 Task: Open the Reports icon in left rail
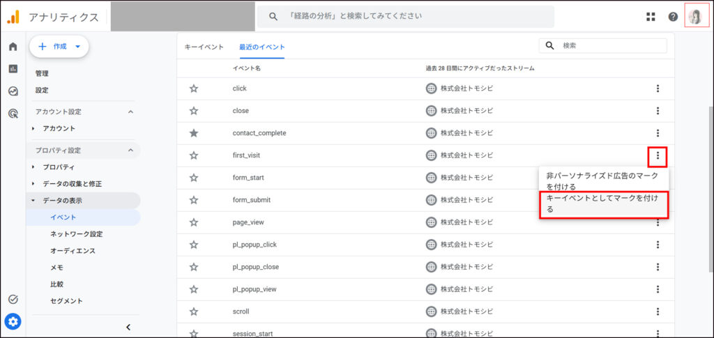click(x=13, y=69)
